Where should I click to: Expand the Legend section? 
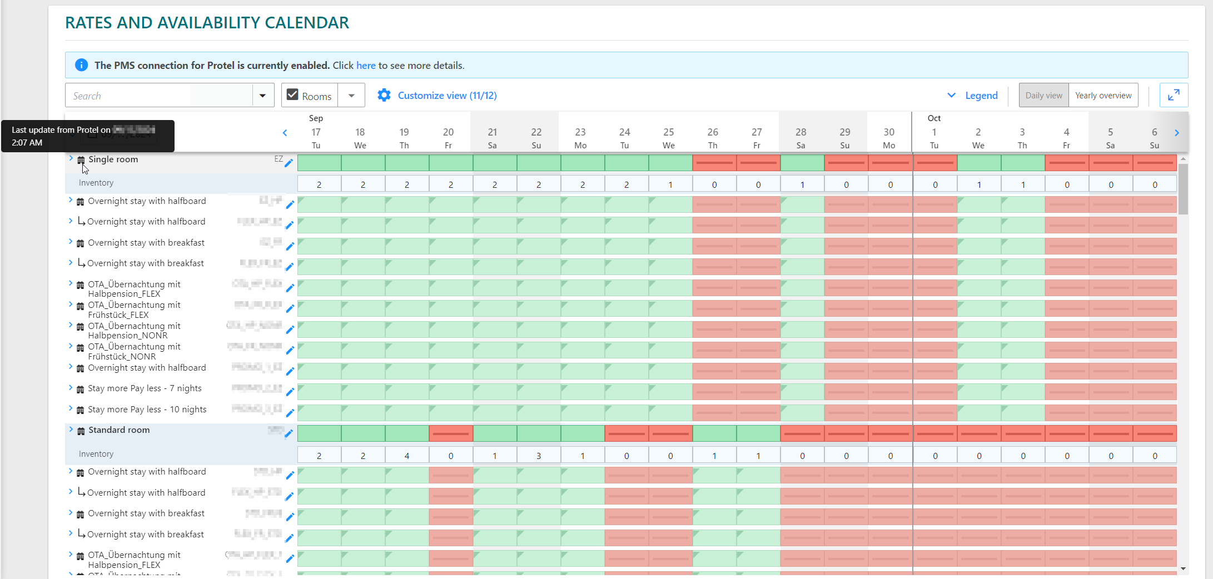[x=973, y=95]
